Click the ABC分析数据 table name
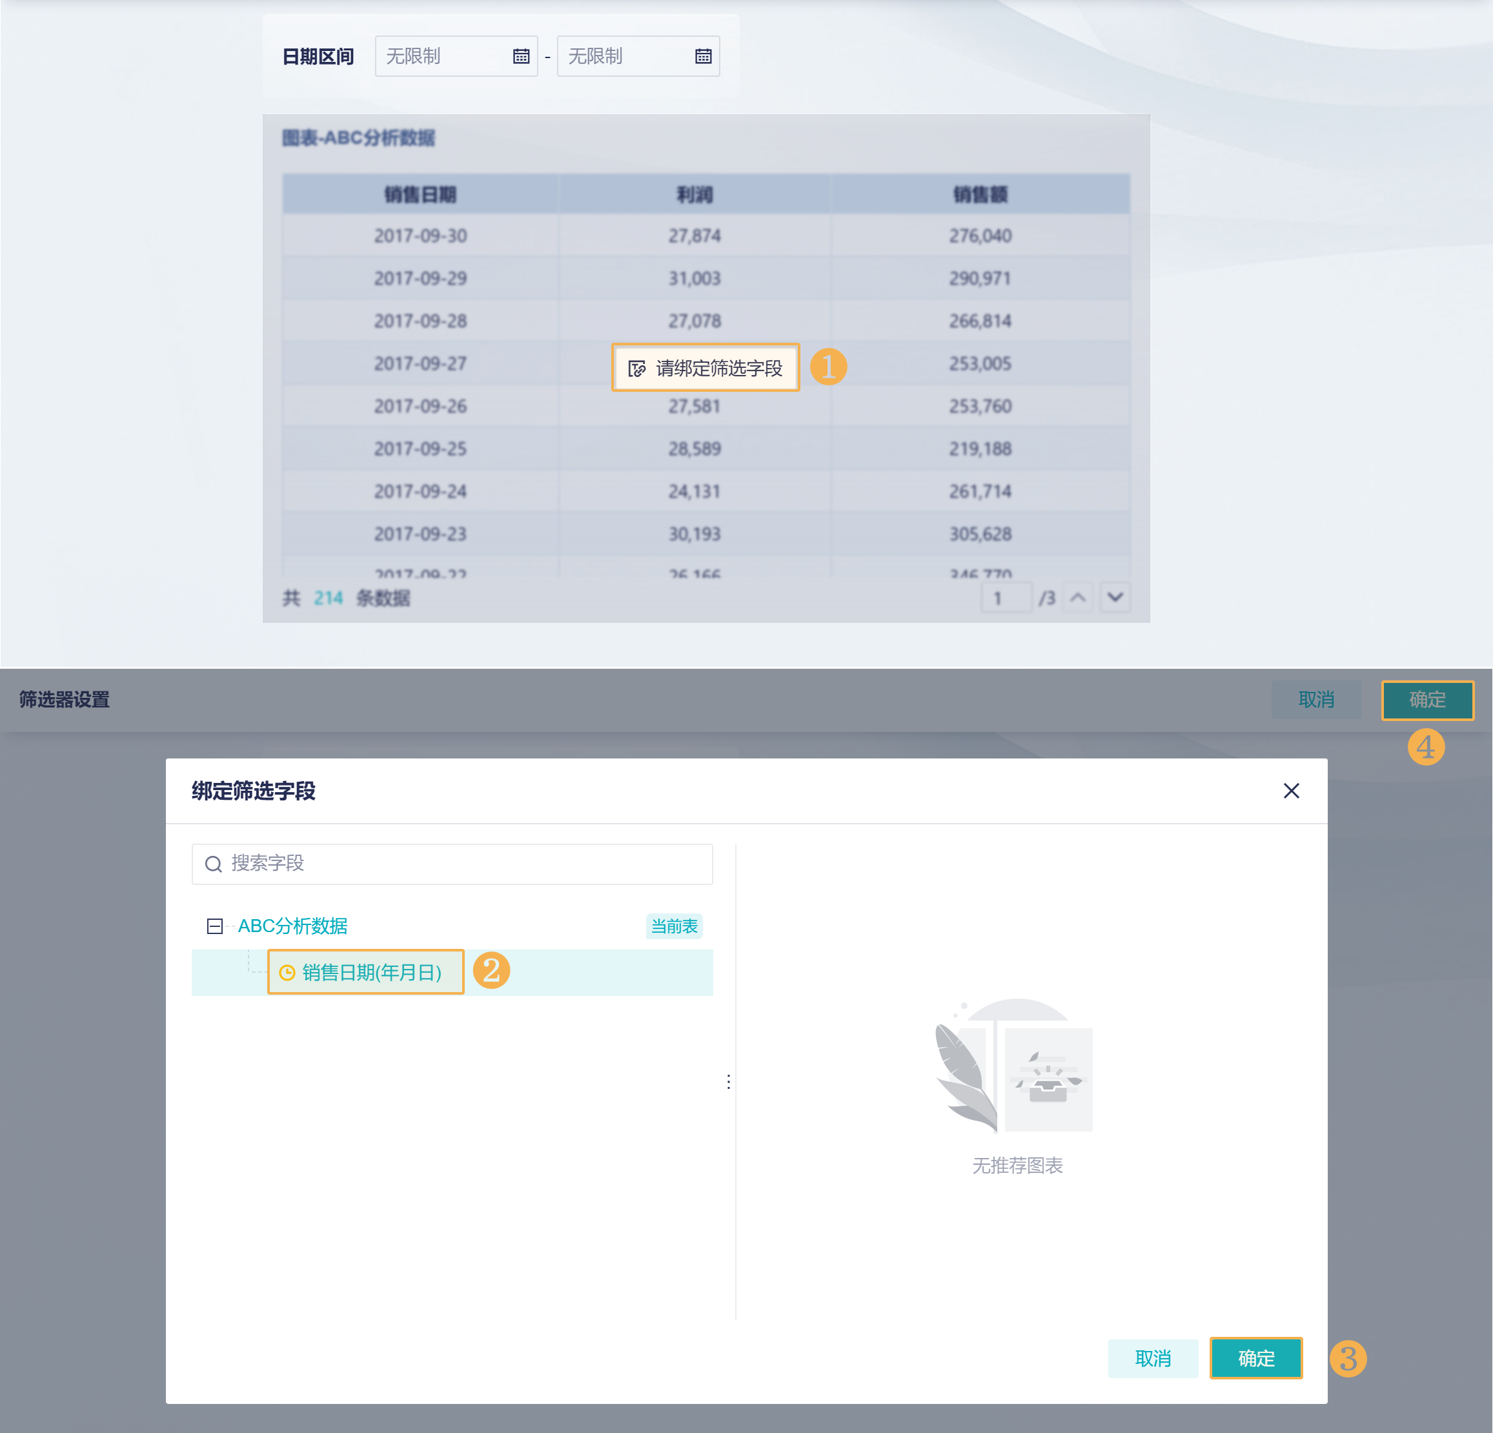The image size is (1493, 1433). click(292, 926)
